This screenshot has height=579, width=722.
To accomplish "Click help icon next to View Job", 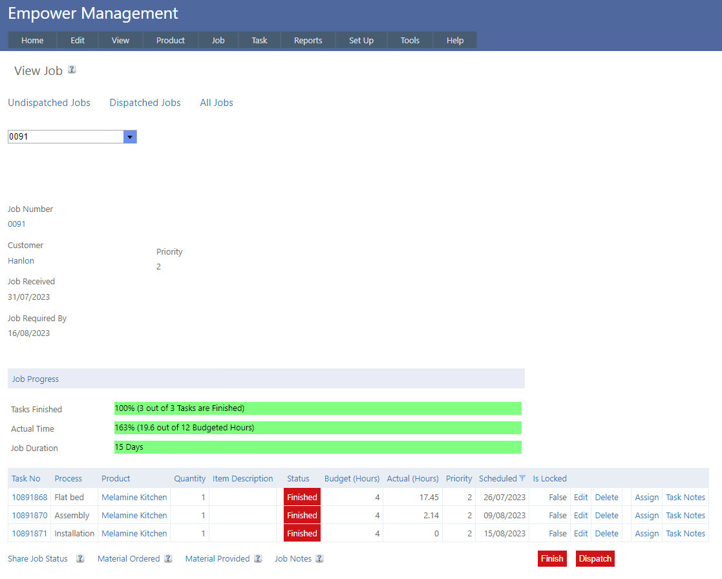I will coord(72,70).
